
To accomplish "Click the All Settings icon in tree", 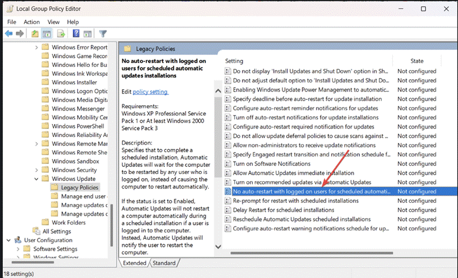I will [36, 231].
